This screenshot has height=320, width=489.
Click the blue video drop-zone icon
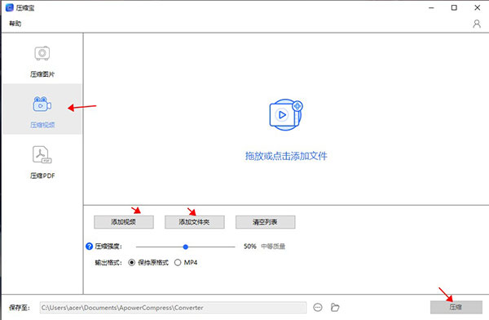click(286, 115)
